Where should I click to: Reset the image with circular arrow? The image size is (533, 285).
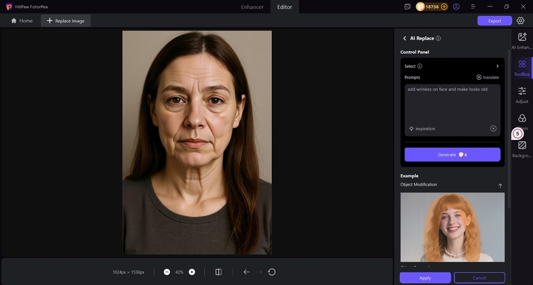272,272
